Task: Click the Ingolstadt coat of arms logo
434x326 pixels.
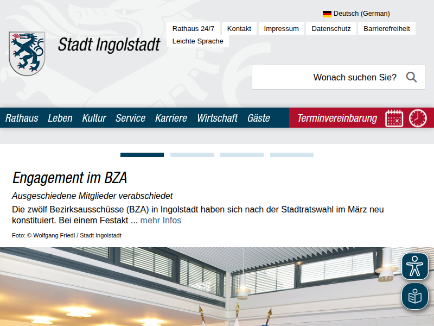Action: [27, 53]
